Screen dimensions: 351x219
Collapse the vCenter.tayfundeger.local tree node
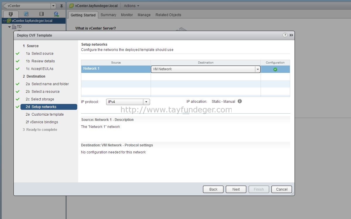(x=4, y=21)
